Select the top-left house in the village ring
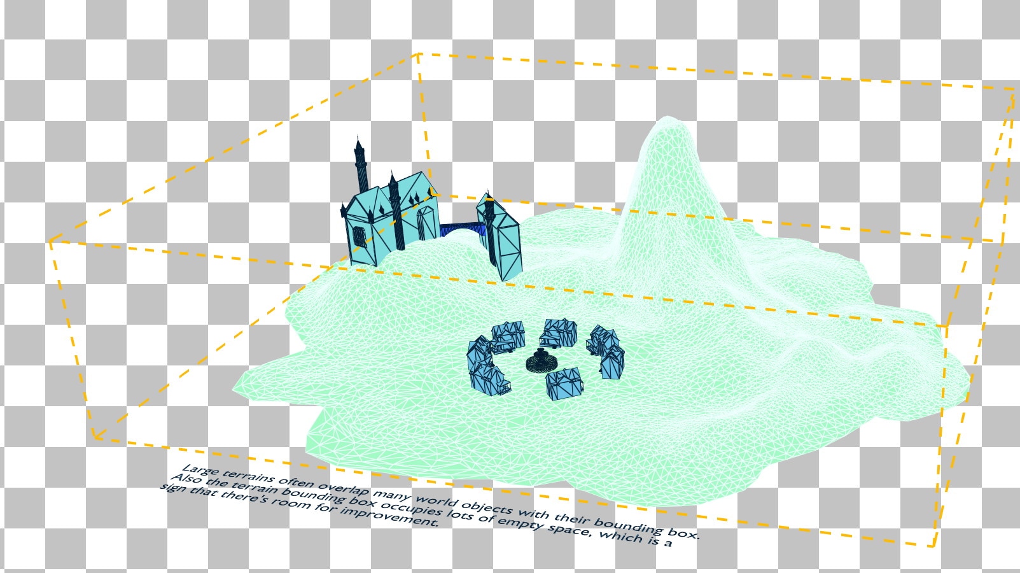Screen dimensions: 1020x573 pos(509,335)
